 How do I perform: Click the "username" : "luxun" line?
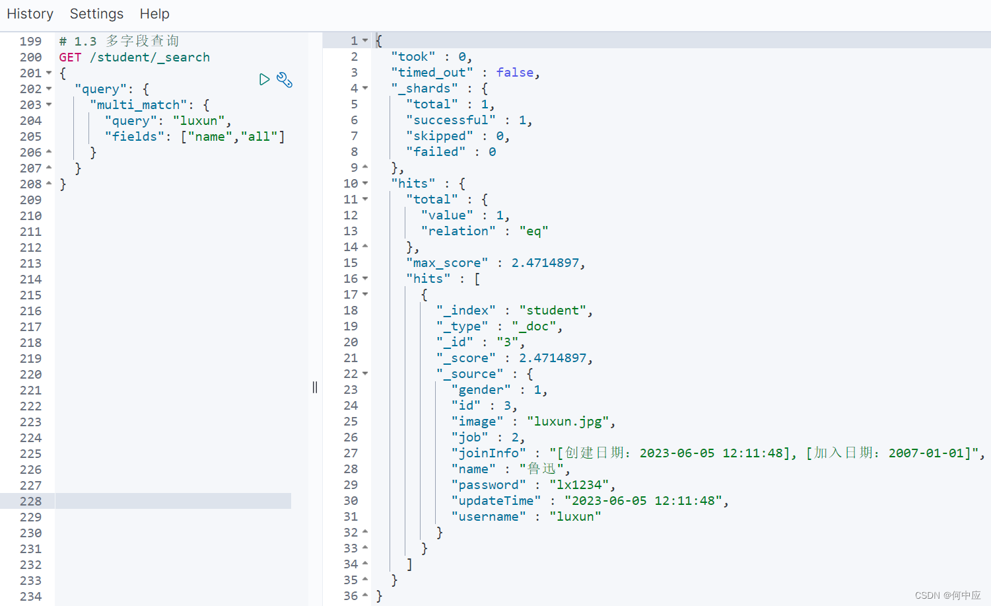point(526,517)
